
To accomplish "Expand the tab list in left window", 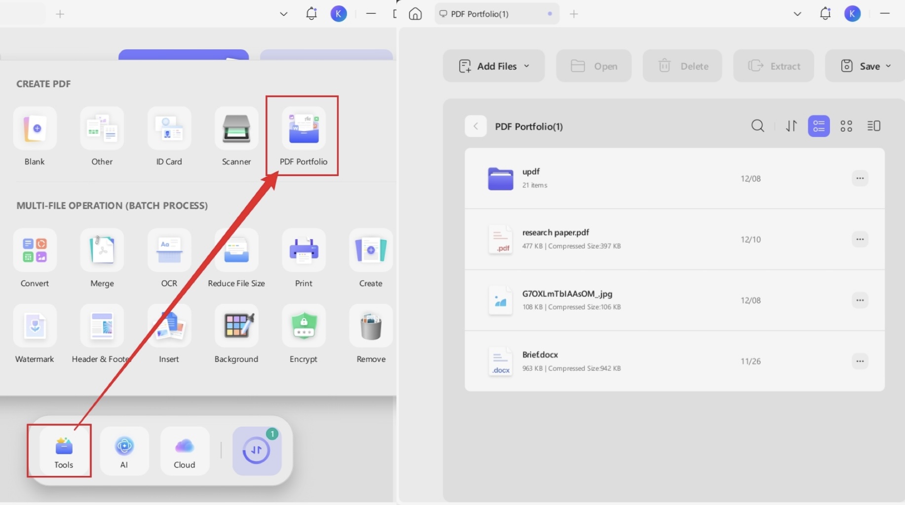I will (x=283, y=14).
